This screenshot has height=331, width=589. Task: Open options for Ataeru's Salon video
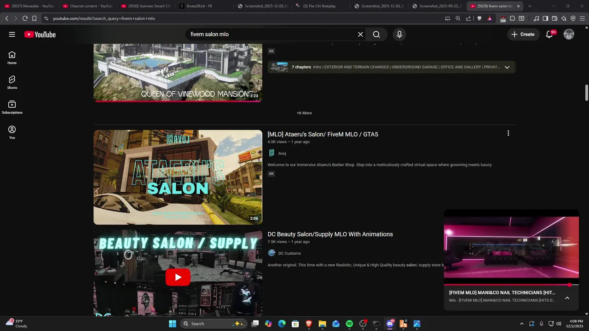[x=508, y=133]
